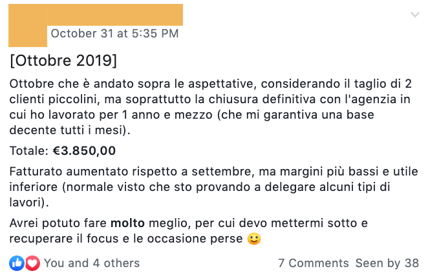
Task: Open the "You and 4 others" reactions list
Action: [92, 263]
